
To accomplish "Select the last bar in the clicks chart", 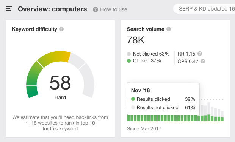I will 222,116.
